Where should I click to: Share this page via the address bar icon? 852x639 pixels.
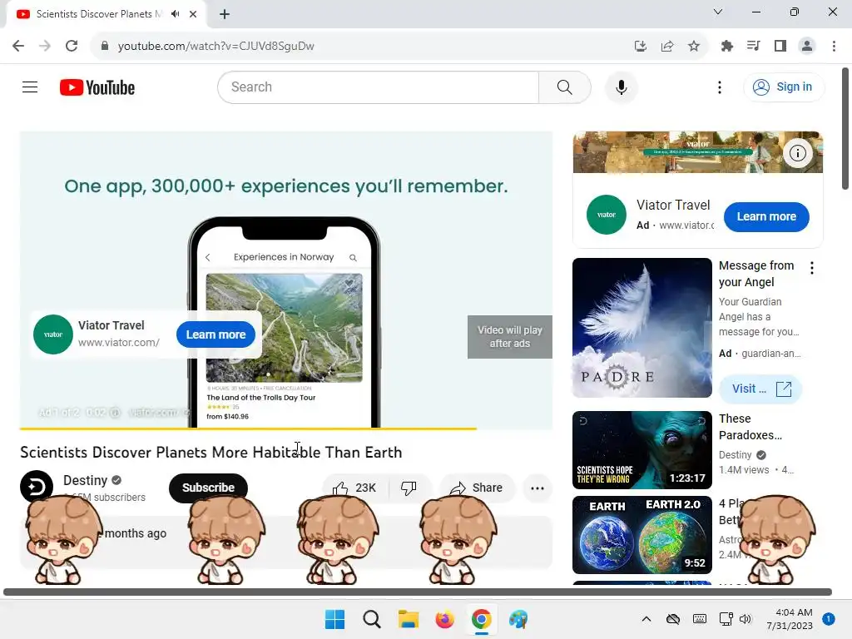(x=667, y=46)
